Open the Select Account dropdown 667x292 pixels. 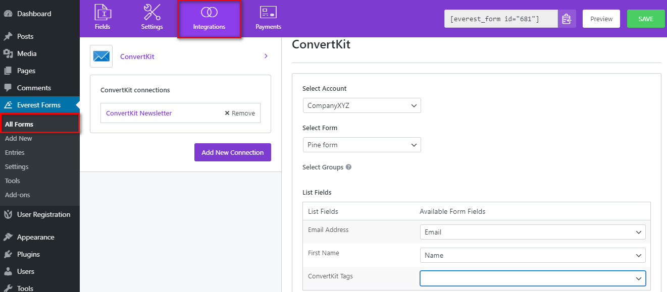click(x=362, y=105)
